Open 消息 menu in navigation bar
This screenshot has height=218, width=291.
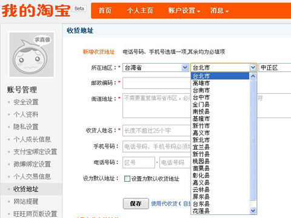tap(219, 10)
